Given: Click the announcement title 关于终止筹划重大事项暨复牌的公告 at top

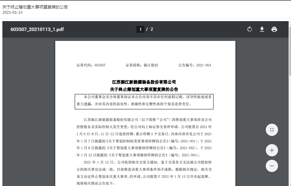Looking at the screenshot, I should click(x=35, y=7).
